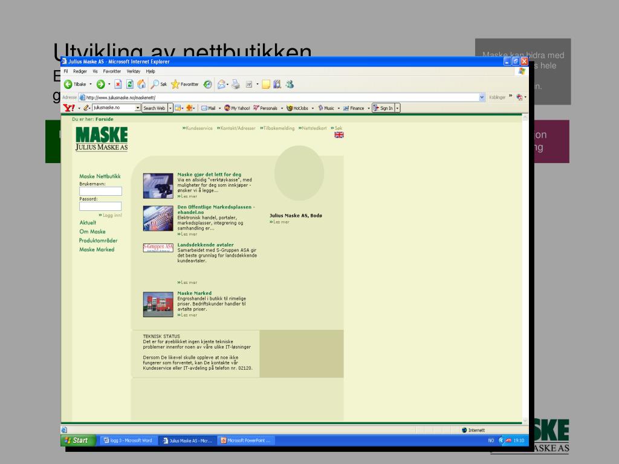Open dropdown arrow beside forward button
Image resolution: width=619 pixels, height=464 pixels.
pyautogui.click(x=109, y=85)
